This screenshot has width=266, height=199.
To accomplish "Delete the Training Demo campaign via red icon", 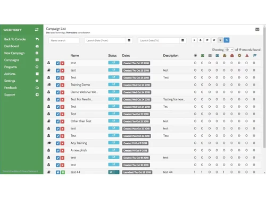I will (62, 85).
